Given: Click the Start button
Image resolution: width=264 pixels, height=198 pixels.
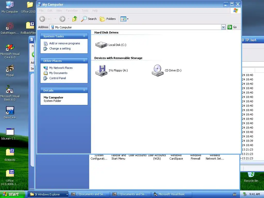Looking at the screenshot, I should (x=12, y=194).
